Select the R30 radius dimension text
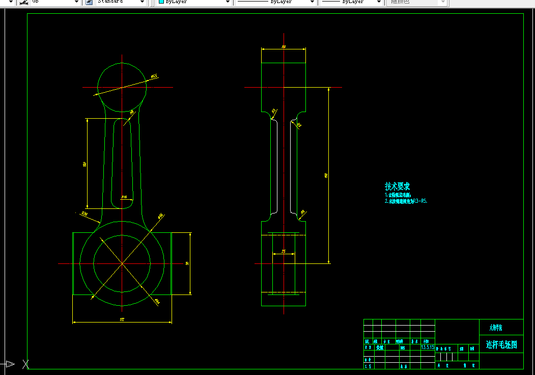The image size is (535, 375). 85,214
